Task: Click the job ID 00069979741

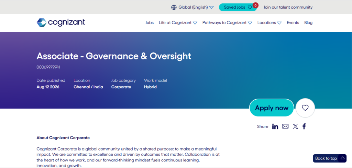Action: pyautogui.click(x=48, y=67)
